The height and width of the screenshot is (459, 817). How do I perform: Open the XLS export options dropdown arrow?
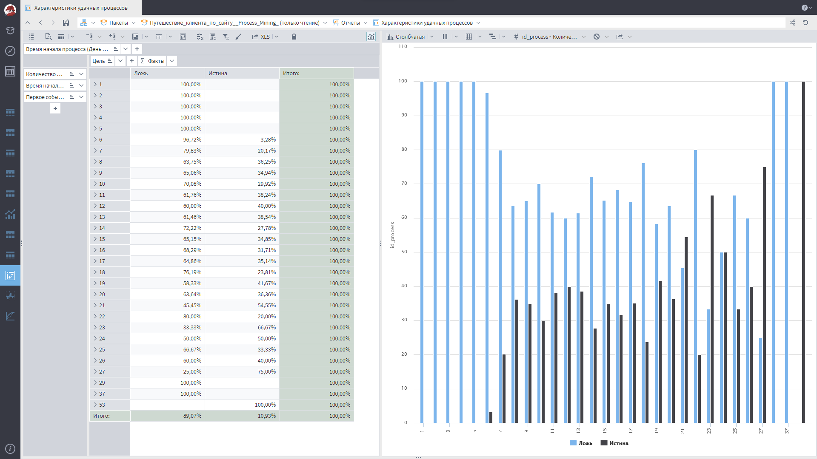[277, 37]
